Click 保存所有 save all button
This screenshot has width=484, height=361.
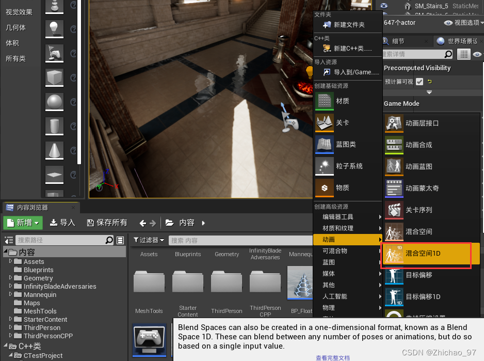tap(107, 223)
